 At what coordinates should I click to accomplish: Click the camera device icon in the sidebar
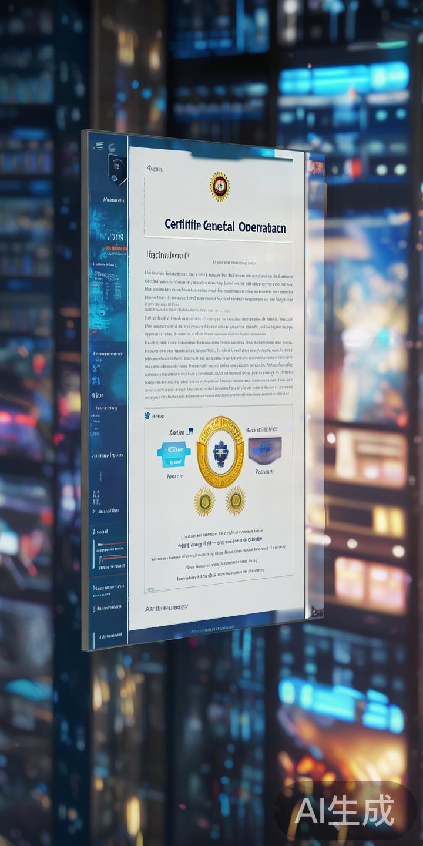[x=116, y=166]
